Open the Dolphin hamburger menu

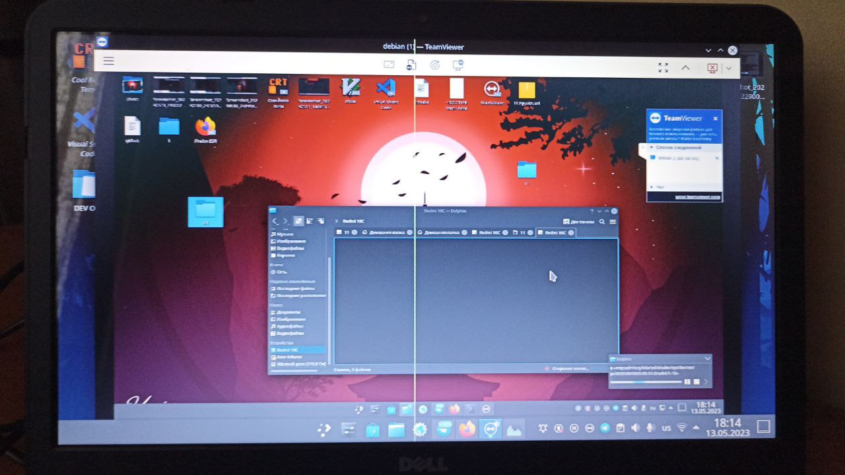tap(613, 222)
